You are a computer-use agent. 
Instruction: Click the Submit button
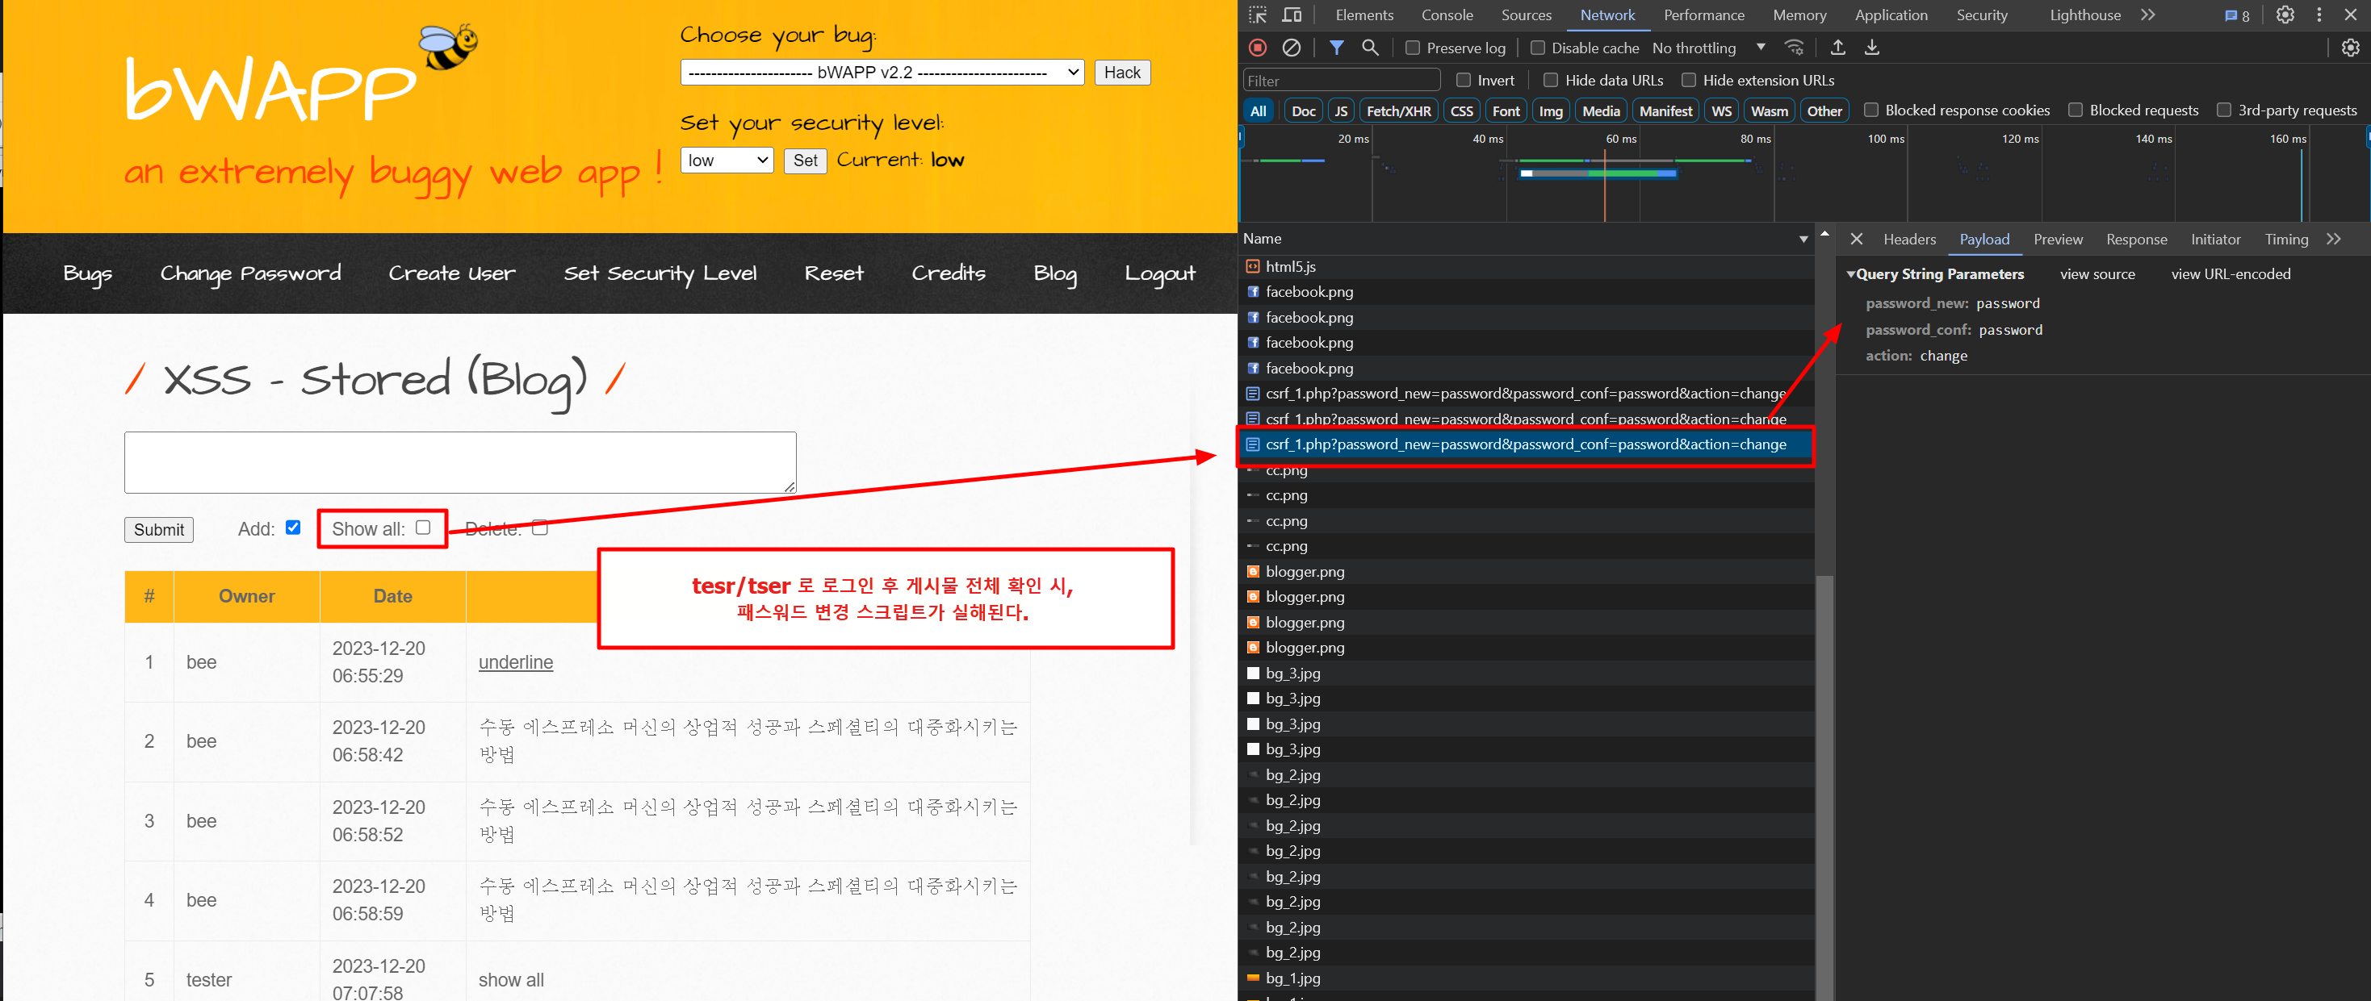(158, 530)
